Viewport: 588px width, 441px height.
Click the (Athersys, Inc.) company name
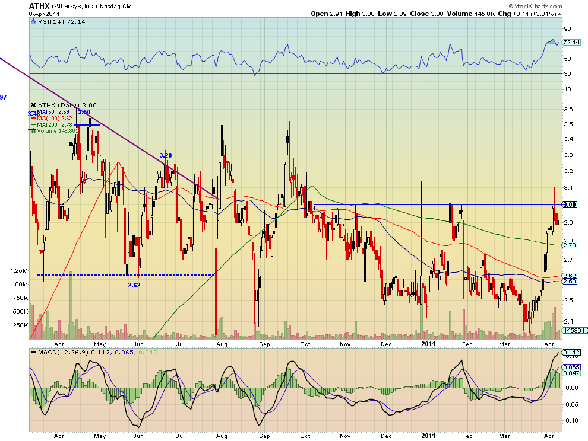(75, 7)
